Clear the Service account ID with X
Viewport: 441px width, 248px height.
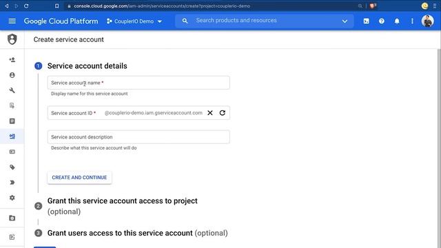tap(209, 113)
